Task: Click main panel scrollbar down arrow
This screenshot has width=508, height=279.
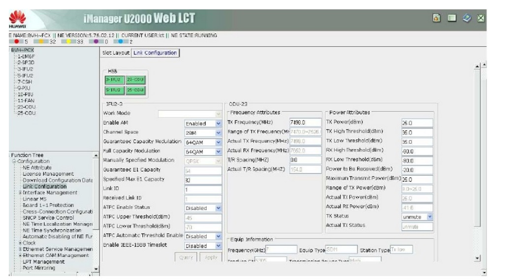Action: [x=477, y=258]
